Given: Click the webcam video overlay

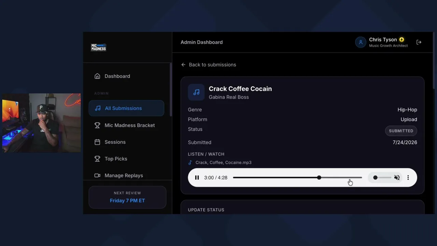Looking at the screenshot, I should (x=41, y=123).
